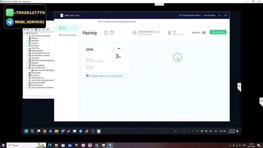Expand the Display adapters node
Image resolution: width=263 pixels, height=148 pixels.
pyautogui.click(x=27, y=51)
